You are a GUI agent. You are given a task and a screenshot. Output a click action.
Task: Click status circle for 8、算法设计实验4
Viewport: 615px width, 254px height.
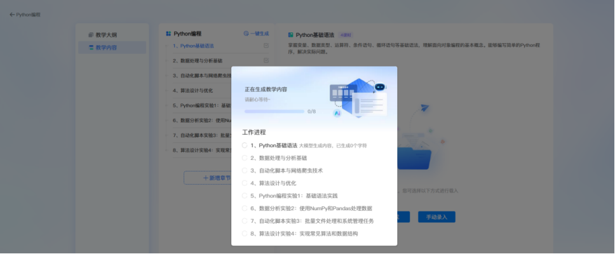245,234
